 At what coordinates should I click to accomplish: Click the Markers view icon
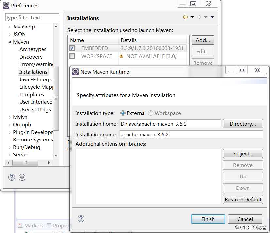[20, 225]
